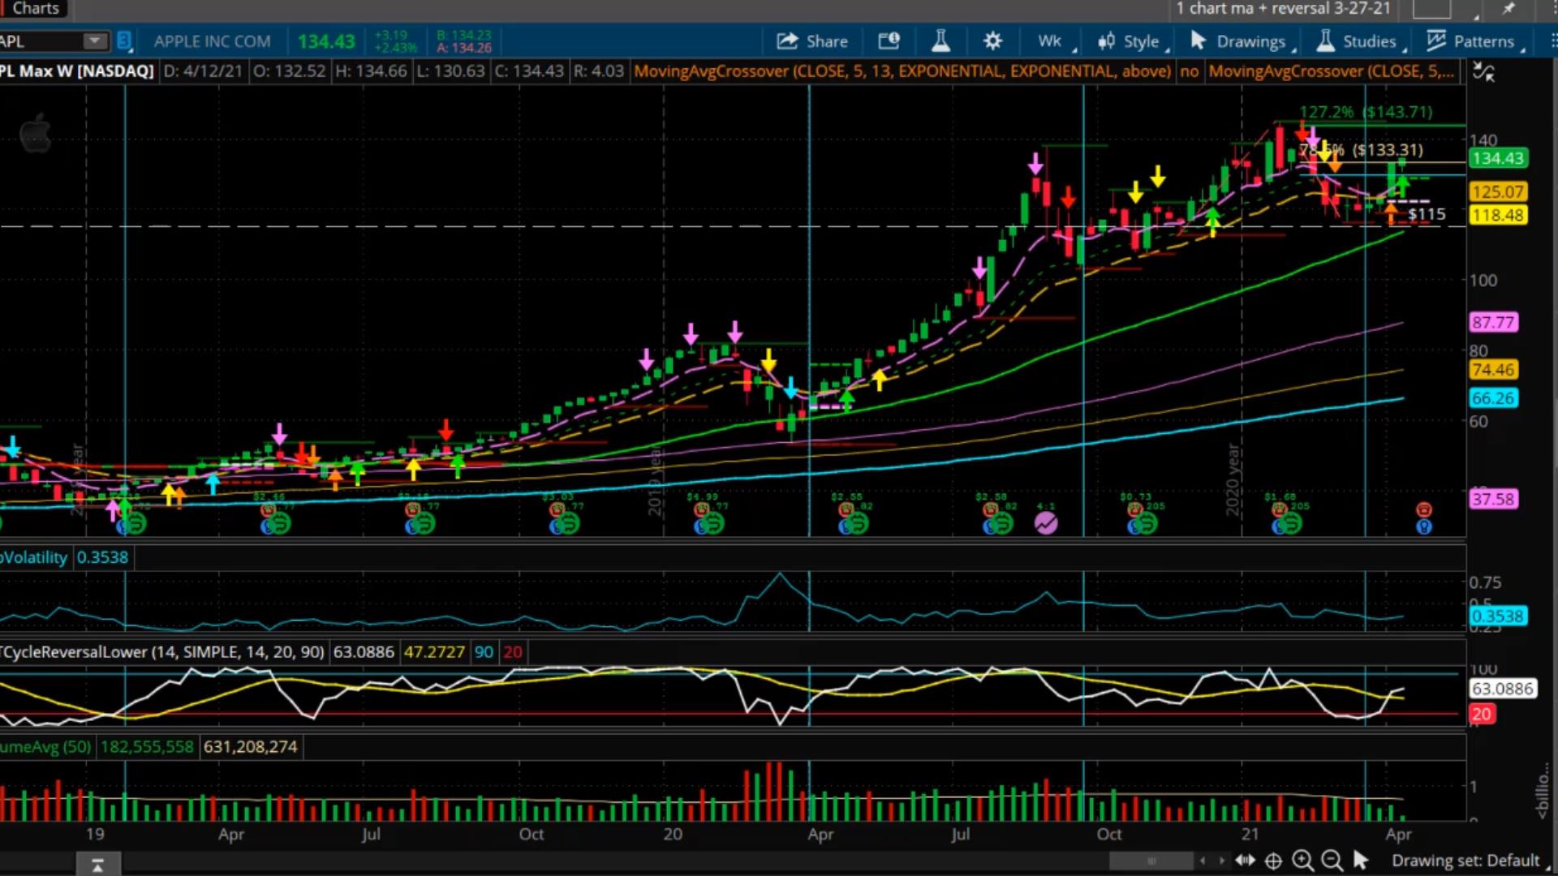Click the 631,208,274 volume value
This screenshot has height=876, width=1558.
(251, 747)
